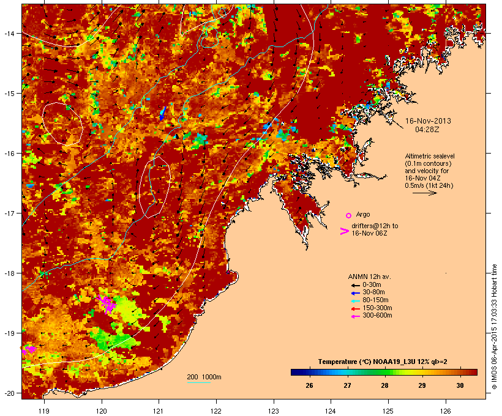Click the latitude label -18
502x416 pixels.
[x=9, y=273]
